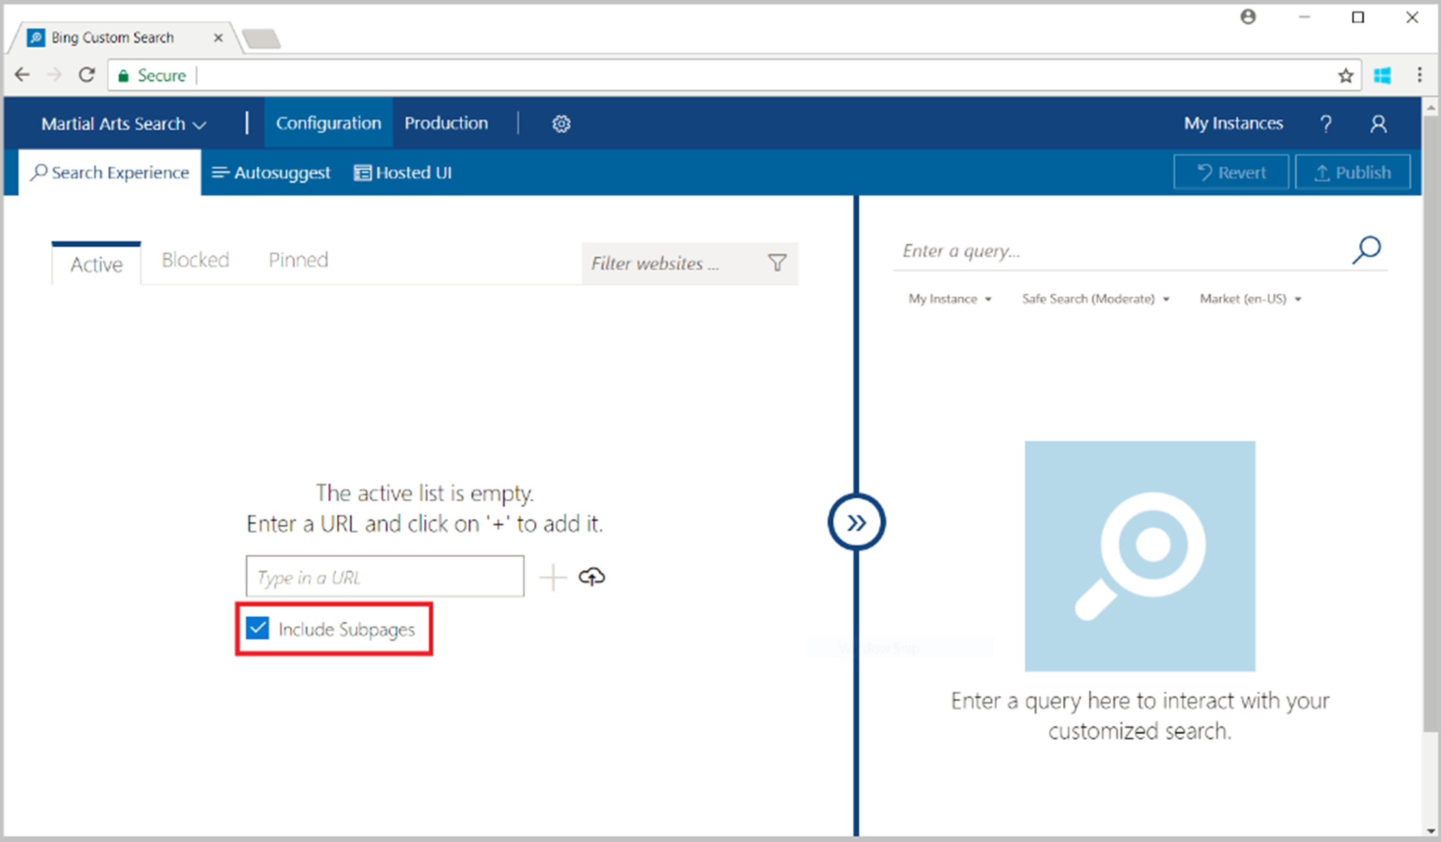Click the Publish button
The width and height of the screenshot is (1441, 842).
pos(1353,172)
